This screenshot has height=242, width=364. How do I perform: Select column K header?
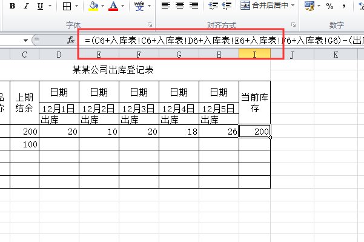coord(336,55)
